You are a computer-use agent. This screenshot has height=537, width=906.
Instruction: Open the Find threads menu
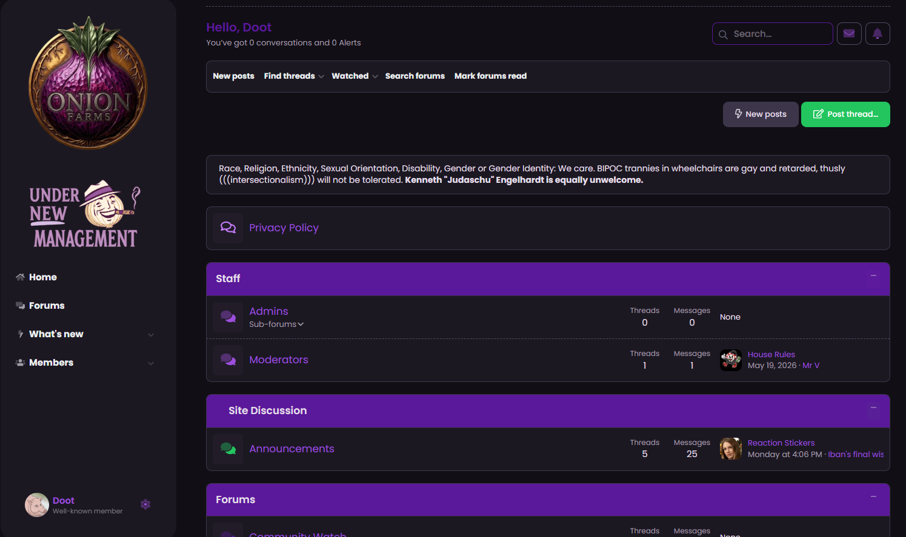point(294,76)
